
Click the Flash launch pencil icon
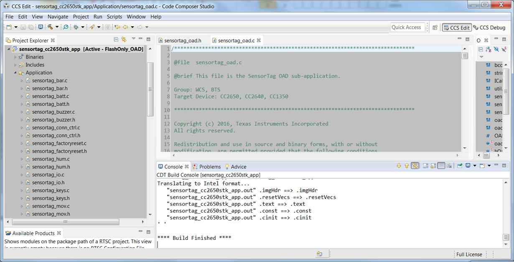click(92, 27)
